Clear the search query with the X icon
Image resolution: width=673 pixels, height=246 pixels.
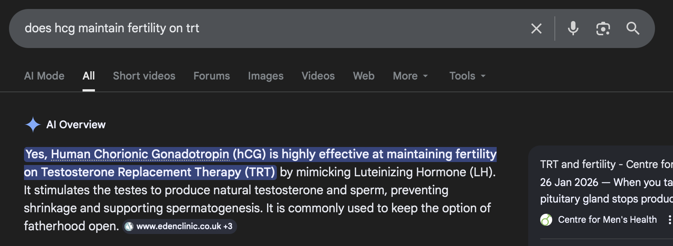click(536, 28)
